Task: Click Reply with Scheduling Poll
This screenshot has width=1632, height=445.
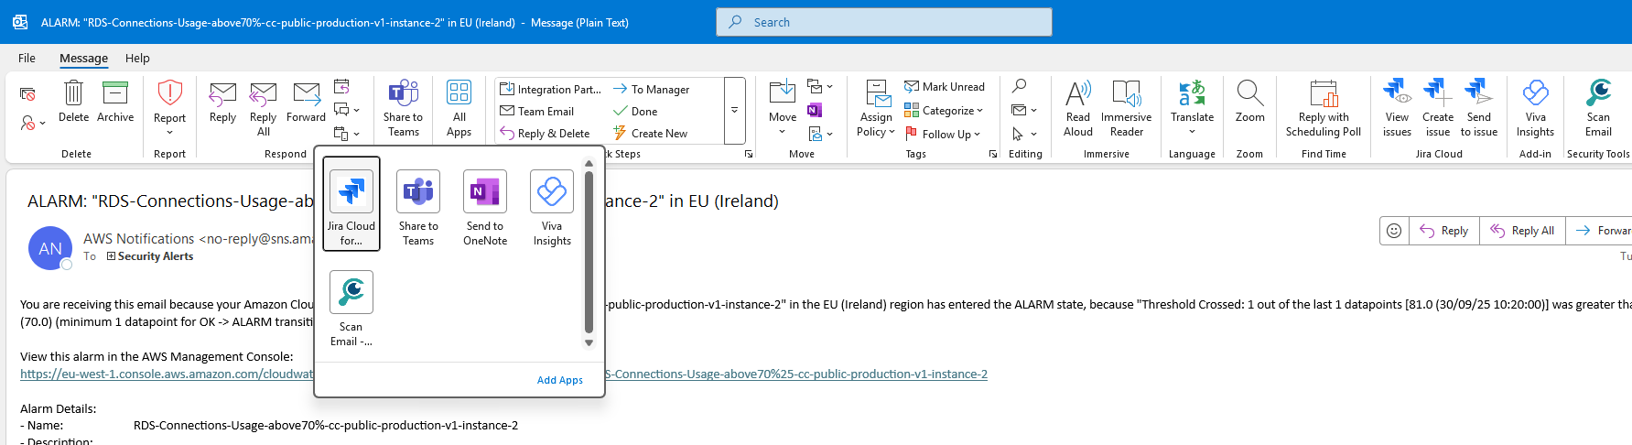Action: [x=1323, y=107]
